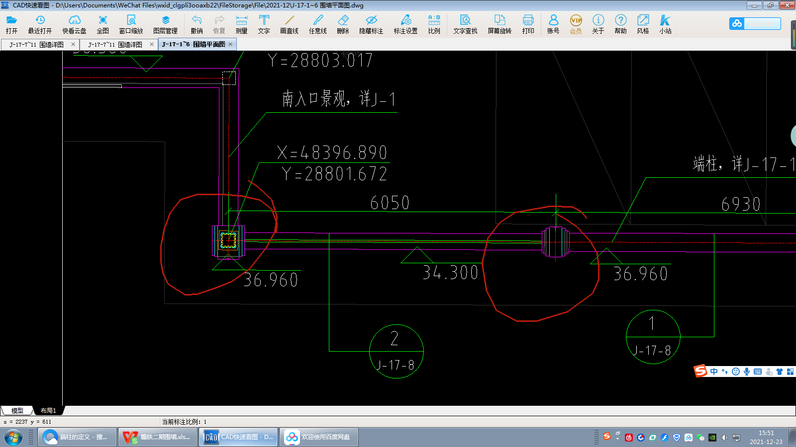Redo with the 恢复 icon

pyautogui.click(x=219, y=24)
